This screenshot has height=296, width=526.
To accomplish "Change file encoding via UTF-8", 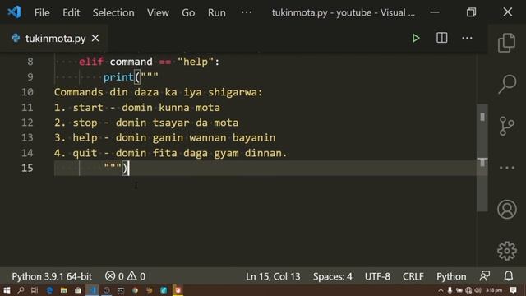I will [x=377, y=276].
